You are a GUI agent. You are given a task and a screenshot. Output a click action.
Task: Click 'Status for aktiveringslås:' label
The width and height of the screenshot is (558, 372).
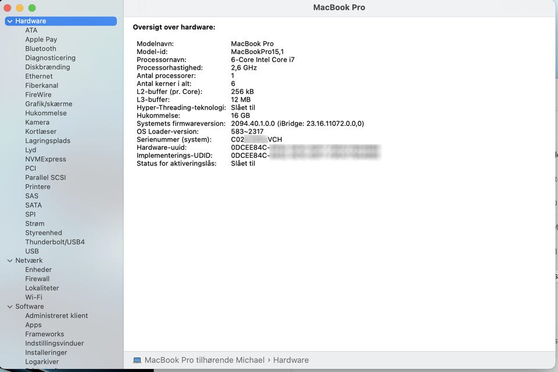(x=177, y=164)
